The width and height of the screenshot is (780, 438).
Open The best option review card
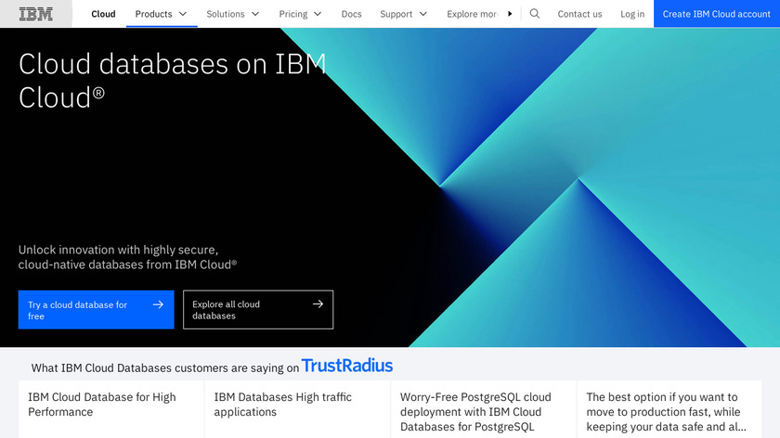[x=669, y=409]
